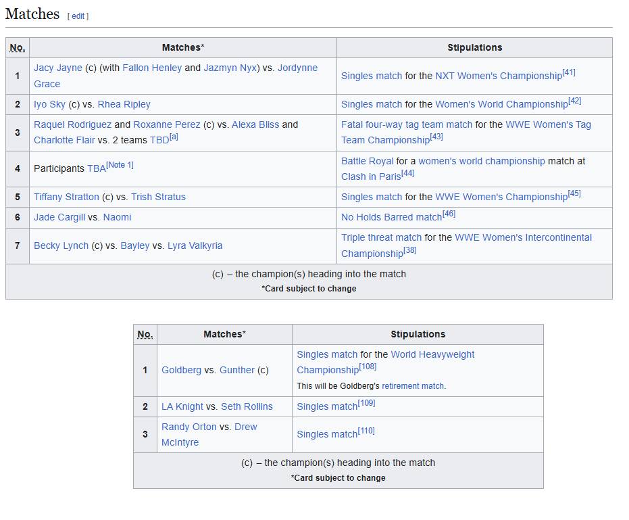Open Singles match link in LA Knight row
Viewport: 629px width, 520px height.
pos(327,407)
